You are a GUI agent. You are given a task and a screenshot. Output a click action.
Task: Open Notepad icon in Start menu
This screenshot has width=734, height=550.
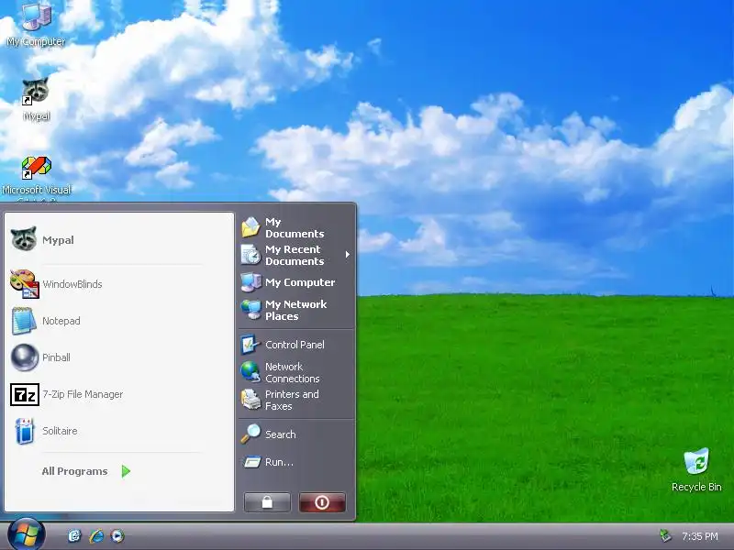point(24,321)
